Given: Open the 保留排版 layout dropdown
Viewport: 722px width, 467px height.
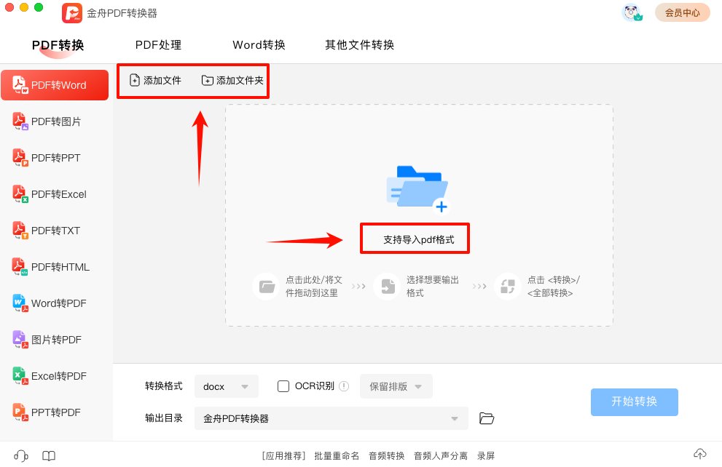Looking at the screenshot, I should [x=396, y=386].
